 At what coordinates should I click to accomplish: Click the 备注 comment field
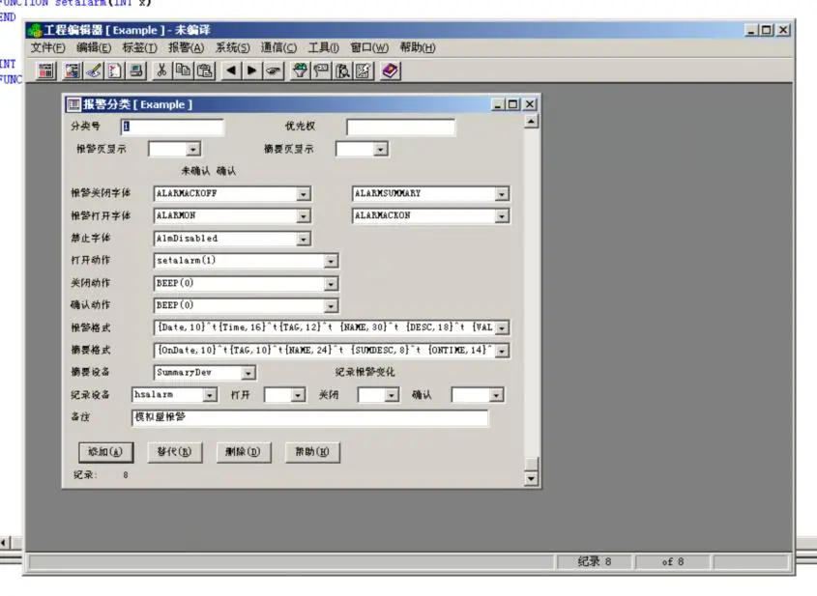(x=310, y=417)
